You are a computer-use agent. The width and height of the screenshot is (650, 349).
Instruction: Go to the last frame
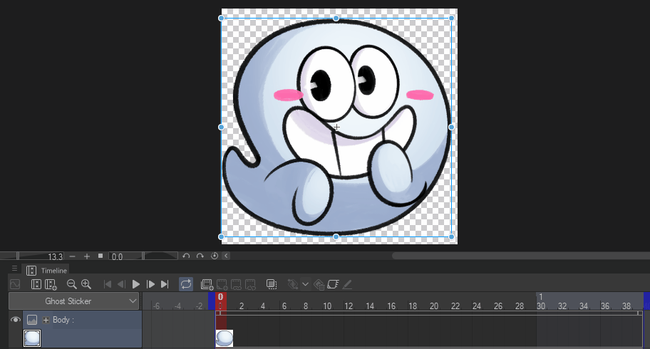165,284
